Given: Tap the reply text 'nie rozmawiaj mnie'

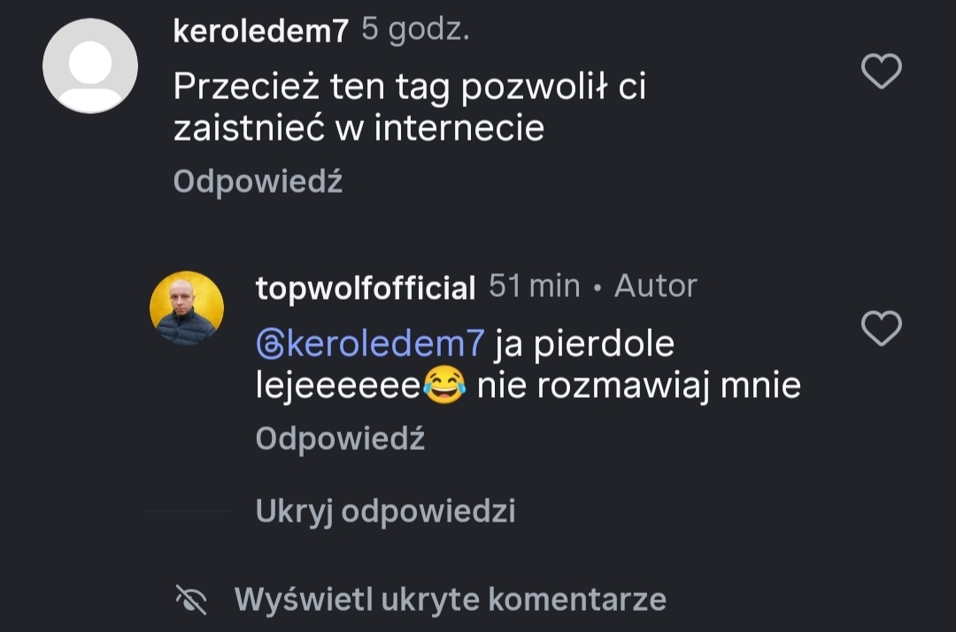Looking at the screenshot, I should coord(638,385).
